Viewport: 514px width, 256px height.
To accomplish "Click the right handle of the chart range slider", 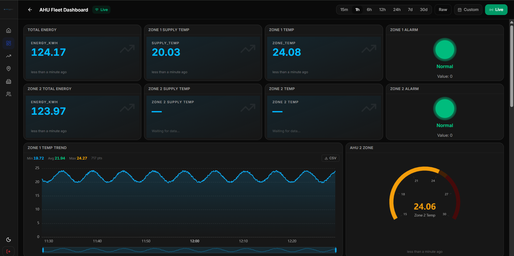I will coord(336,250).
